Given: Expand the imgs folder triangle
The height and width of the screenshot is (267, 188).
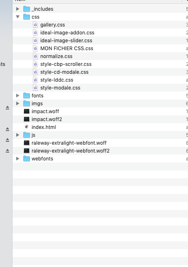Looking at the screenshot, I should pos(17,103).
